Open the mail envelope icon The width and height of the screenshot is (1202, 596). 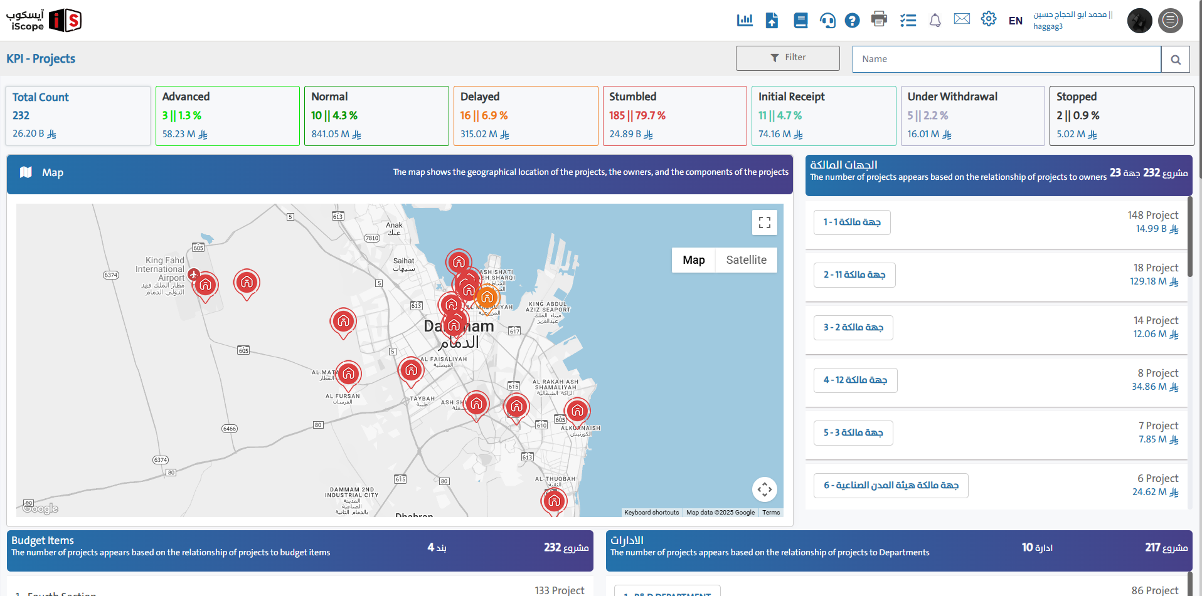click(962, 19)
